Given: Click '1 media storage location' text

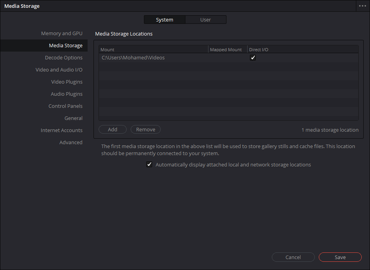Looking at the screenshot, I should [330, 130].
